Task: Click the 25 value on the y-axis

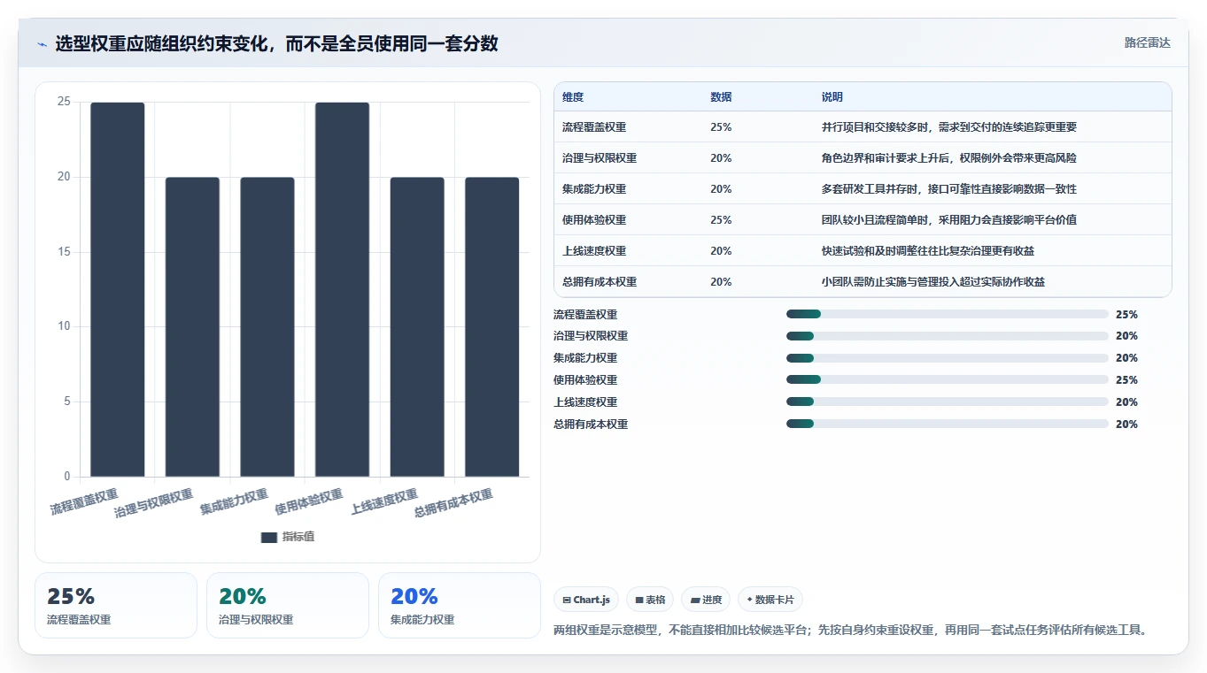Action: tap(64, 102)
